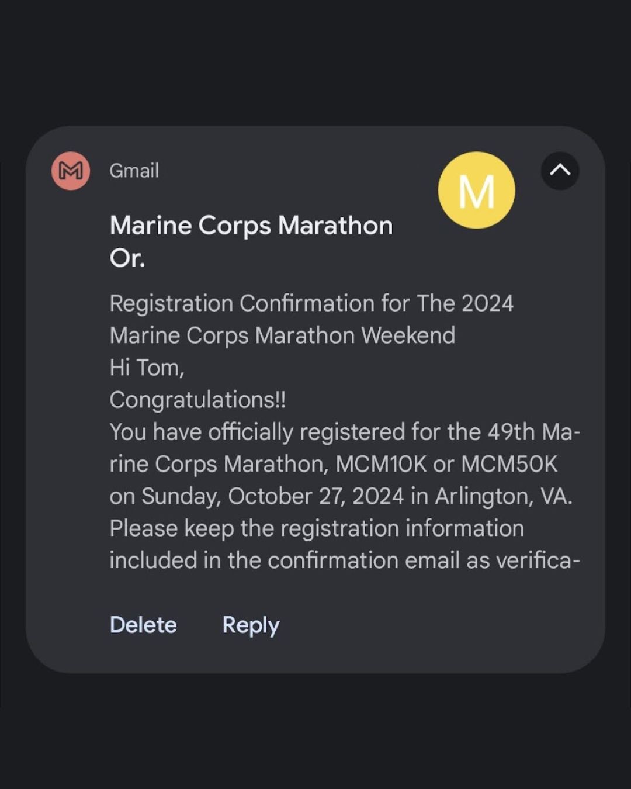The width and height of the screenshot is (631, 789).
Task: Tap the "Marine Corps Marathon Weekend" subject text
Action: [x=282, y=335]
